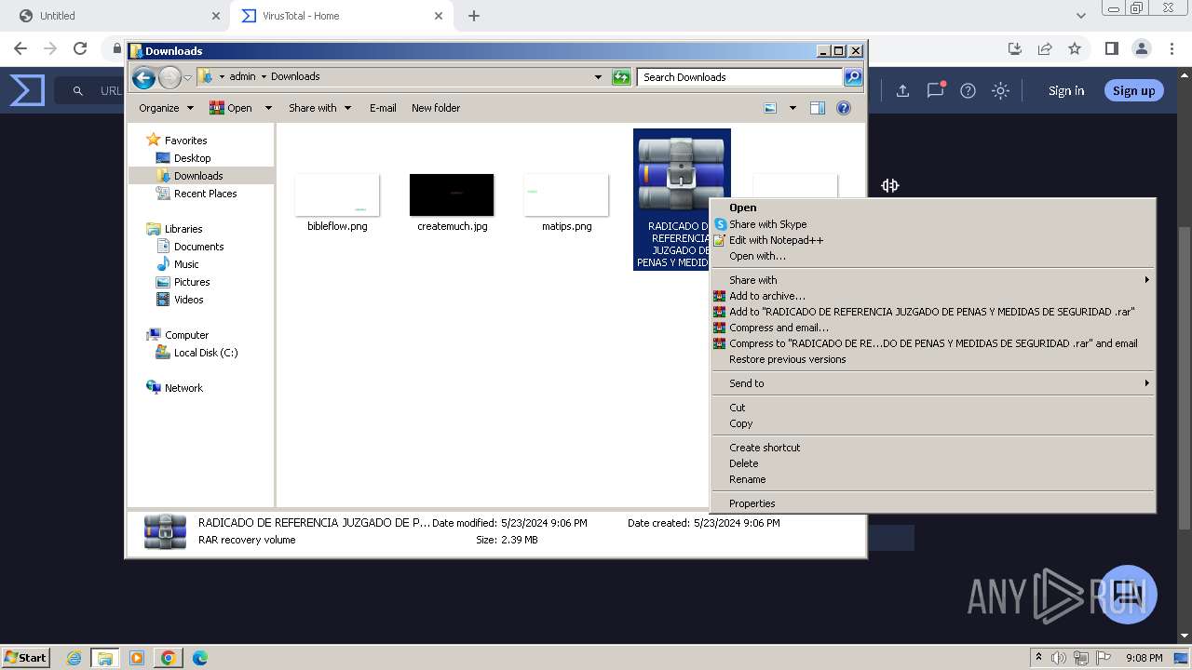The width and height of the screenshot is (1192, 670).
Task: Click the green refresh button in address bar
Action: tap(621, 77)
